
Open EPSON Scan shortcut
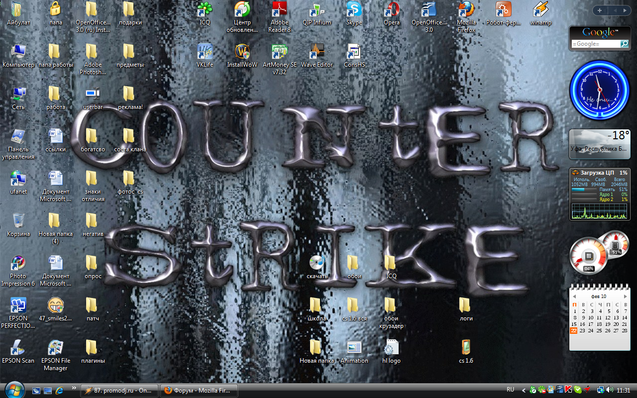(x=18, y=347)
